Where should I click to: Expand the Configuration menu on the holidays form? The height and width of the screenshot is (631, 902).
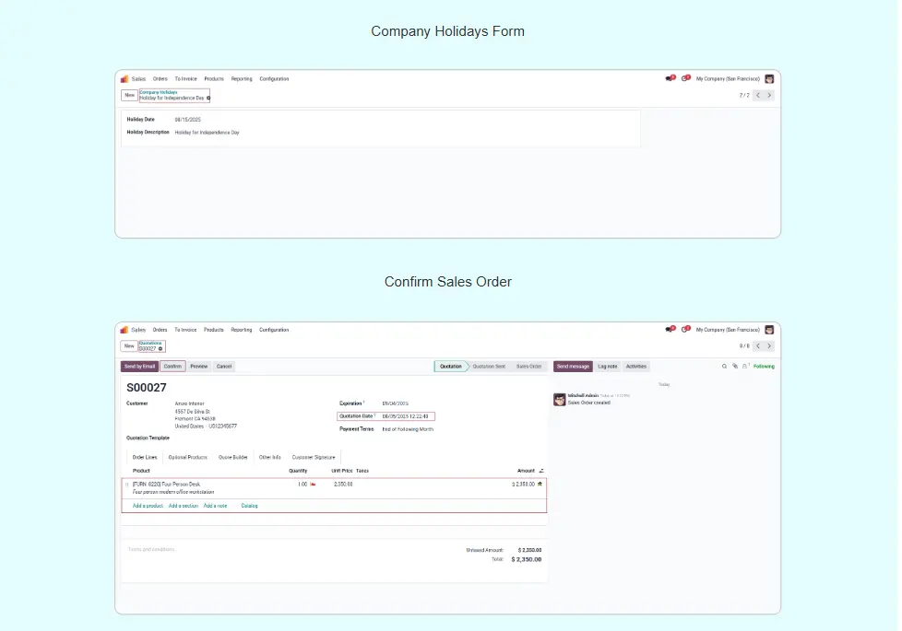(x=274, y=79)
